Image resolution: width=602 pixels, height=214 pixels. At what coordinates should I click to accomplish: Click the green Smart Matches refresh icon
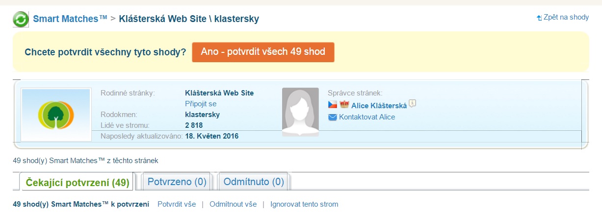(21, 20)
